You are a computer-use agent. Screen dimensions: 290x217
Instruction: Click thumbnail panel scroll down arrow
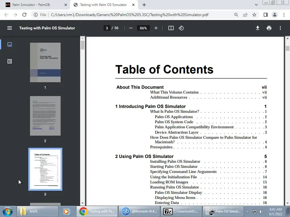pyautogui.click(x=82, y=203)
